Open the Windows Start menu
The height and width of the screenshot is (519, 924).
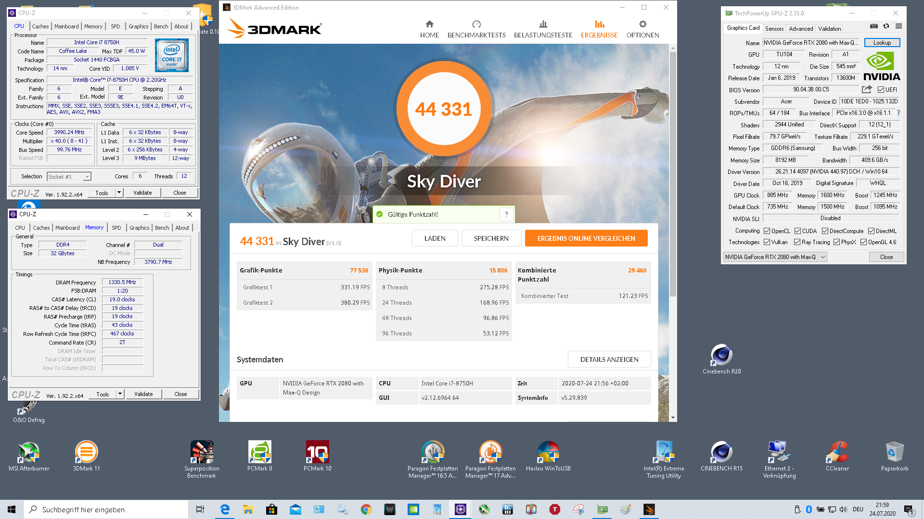(x=12, y=509)
